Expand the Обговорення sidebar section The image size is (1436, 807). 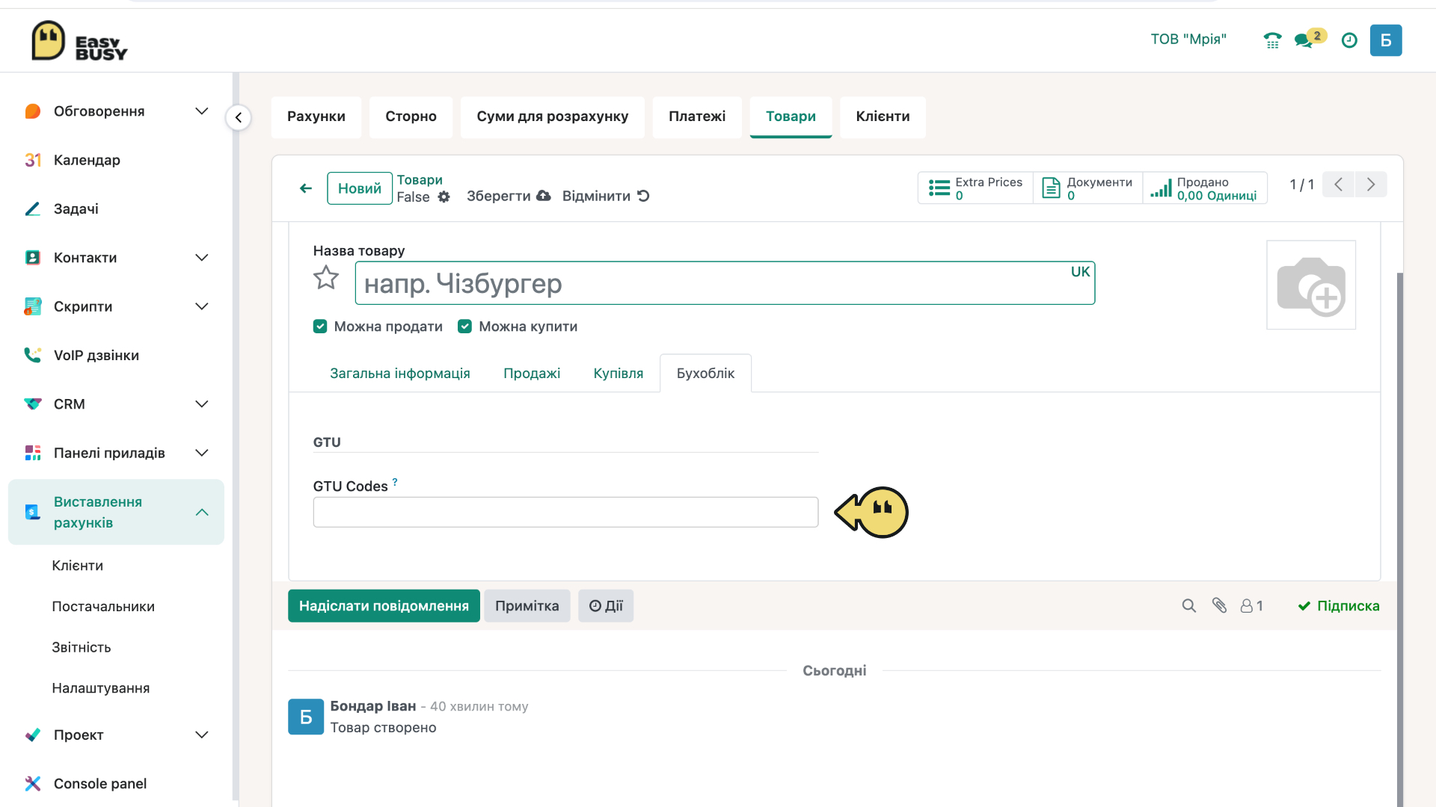pyautogui.click(x=201, y=111)
